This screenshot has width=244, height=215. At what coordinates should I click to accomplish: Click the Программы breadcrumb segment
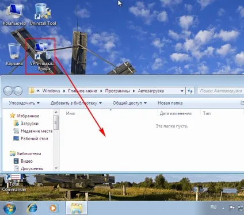point(117,91)
